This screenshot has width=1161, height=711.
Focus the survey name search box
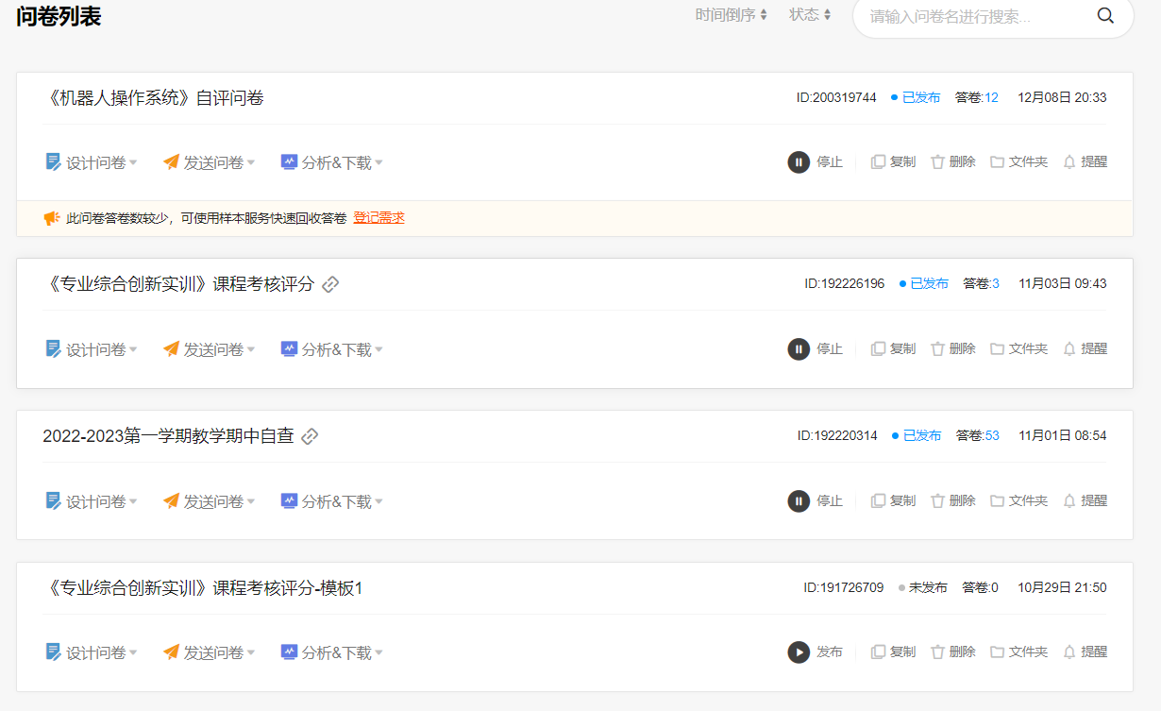coord(972,17)
